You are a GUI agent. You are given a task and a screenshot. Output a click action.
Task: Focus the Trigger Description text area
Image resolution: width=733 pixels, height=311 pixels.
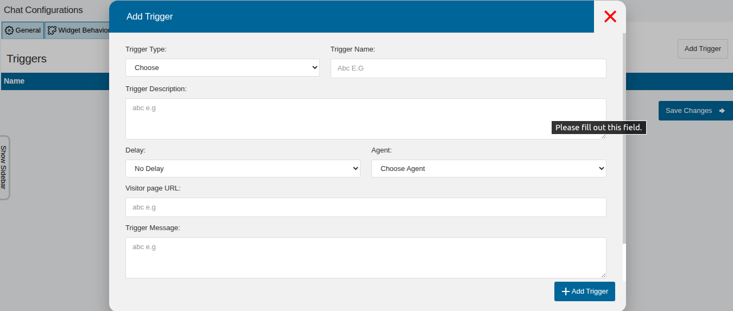(x=365, y=119)
